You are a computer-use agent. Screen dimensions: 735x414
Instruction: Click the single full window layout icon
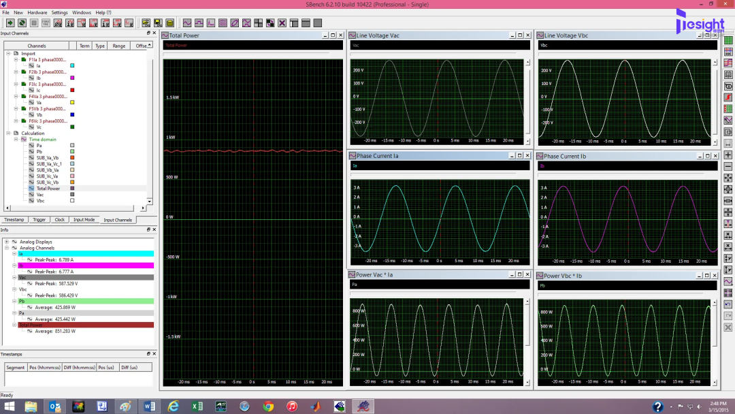pos(317,22)
